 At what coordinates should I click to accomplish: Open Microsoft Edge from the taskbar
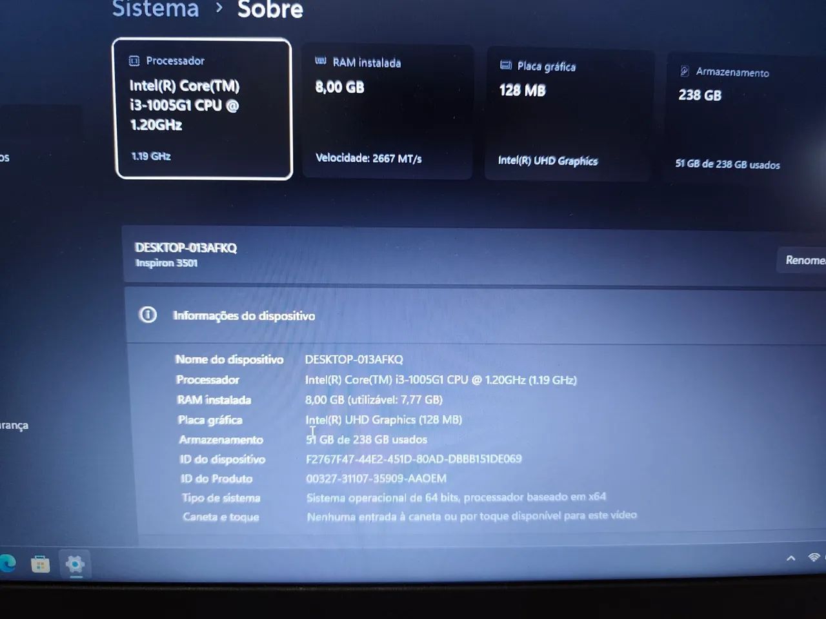coord(7,564)
